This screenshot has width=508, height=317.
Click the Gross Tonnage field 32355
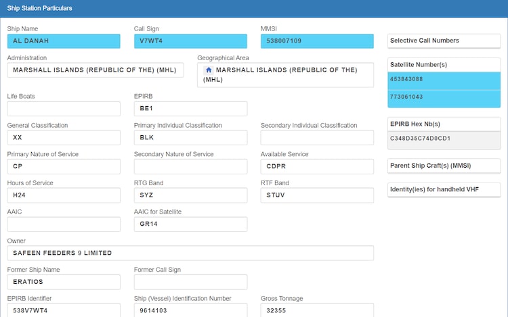tap(316, 311)
